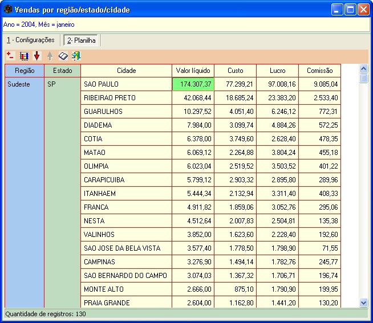Click Lucro value 3.503,52

click(x=277, y=166)
